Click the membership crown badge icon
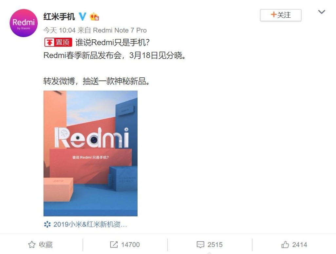 point(94,17)
